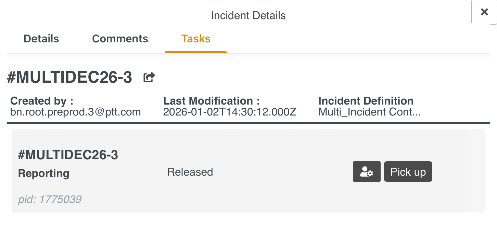Click the creator email bn.root.preprod.3@ptt.com
The image size is (497, 245).
coord(76,112)
